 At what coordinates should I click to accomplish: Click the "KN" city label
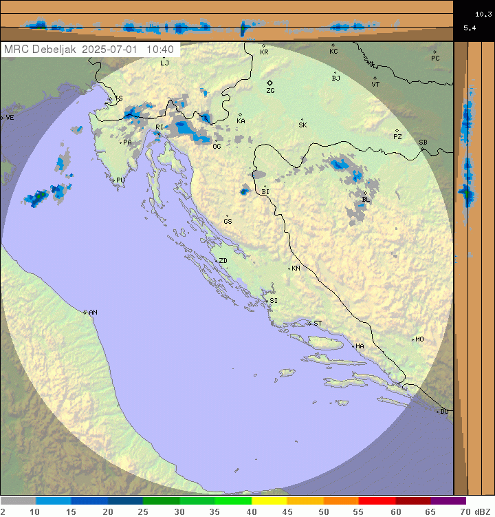tap(296, 268)
